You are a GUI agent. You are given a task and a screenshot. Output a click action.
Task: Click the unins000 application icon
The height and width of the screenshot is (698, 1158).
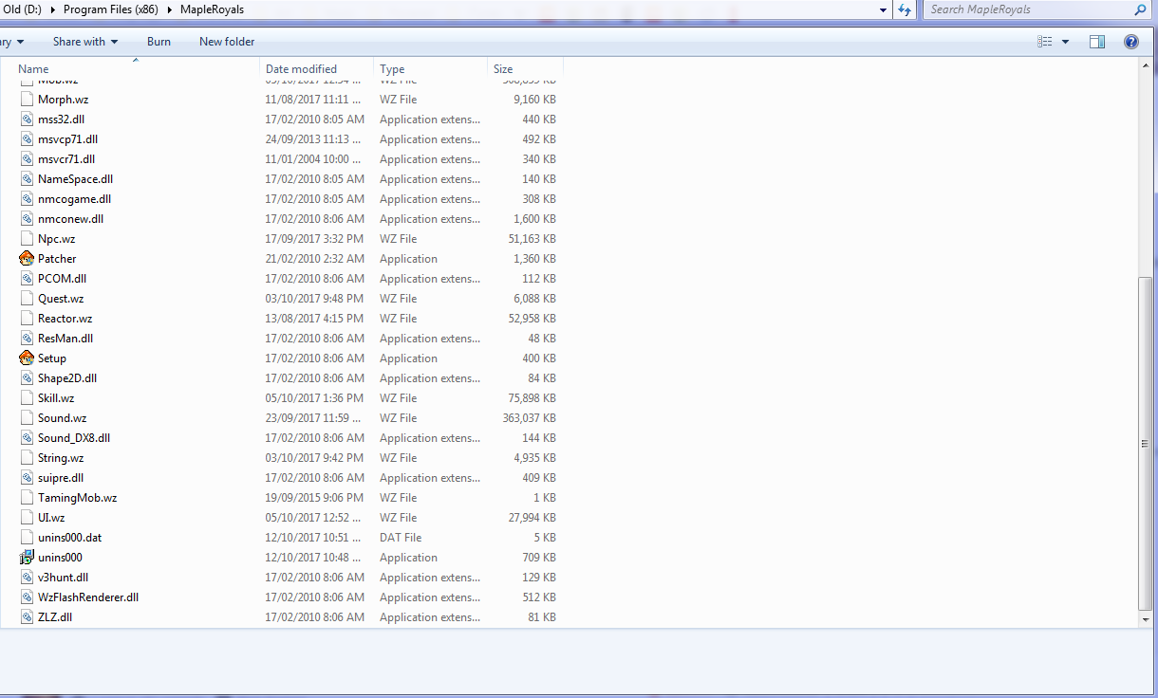pos(27,558)
